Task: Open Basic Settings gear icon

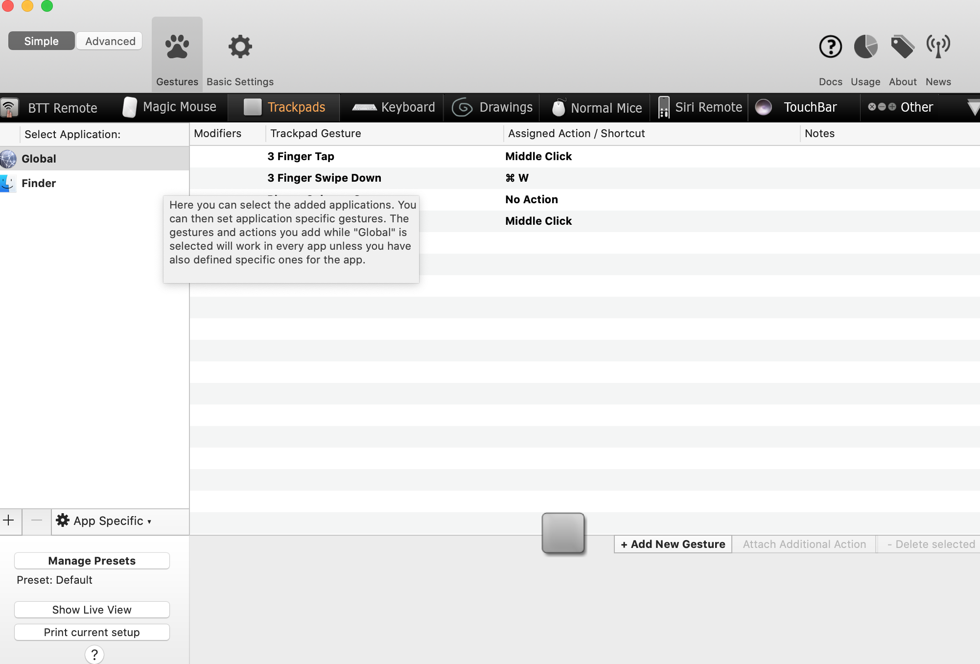Action: 240,47
